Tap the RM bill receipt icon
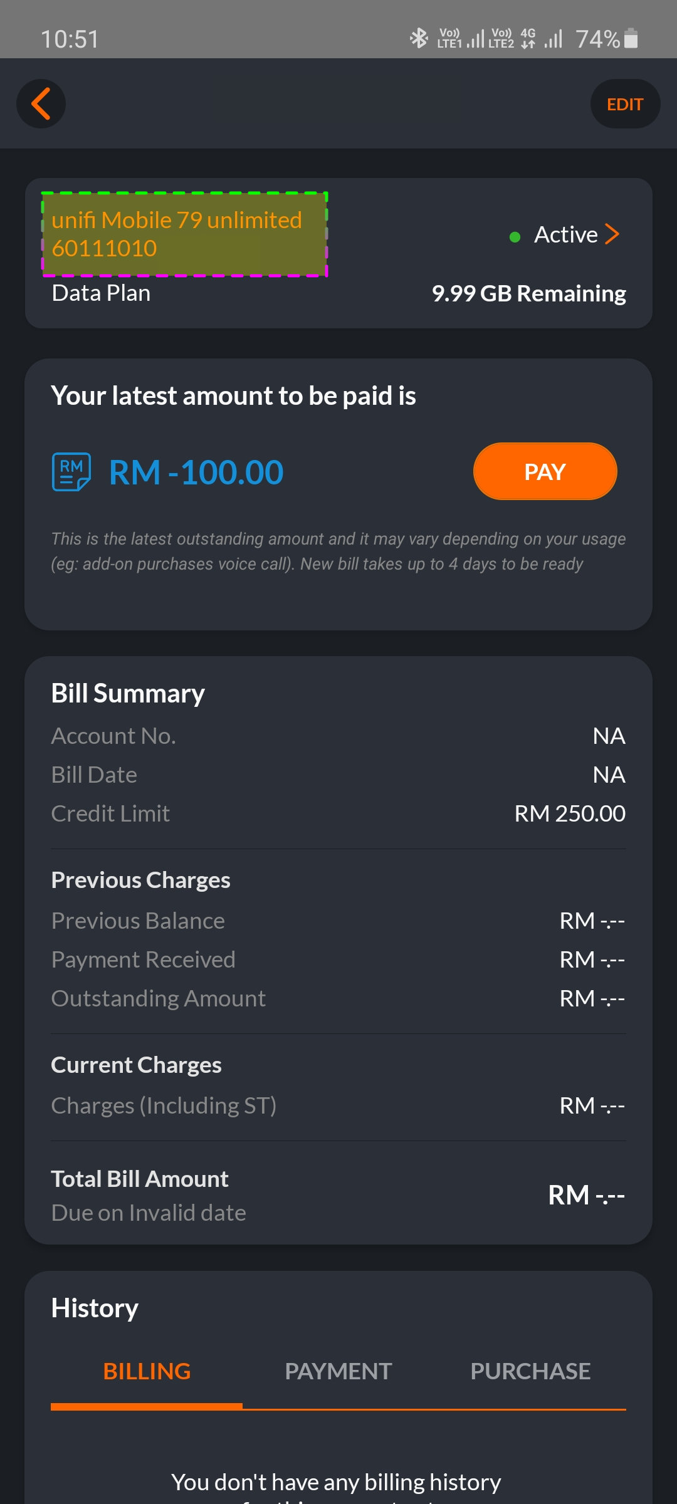The width and height of the screenshot is (677, 1504). [x=71, y=472]
